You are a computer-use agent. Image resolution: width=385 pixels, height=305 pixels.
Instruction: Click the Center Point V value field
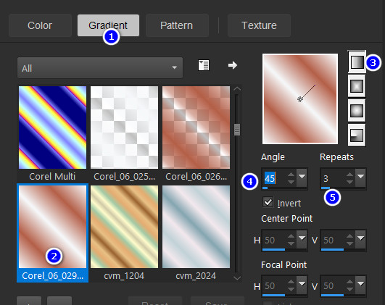coord(333,240)
